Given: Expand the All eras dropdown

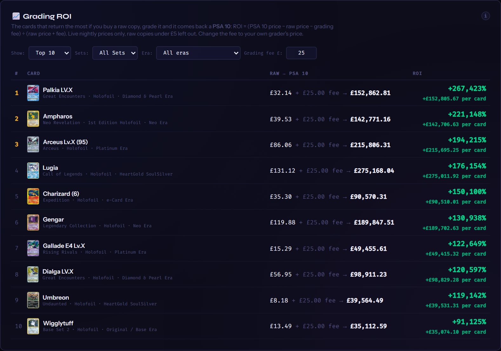Looking at the screenshot, I should click(198, 53).
